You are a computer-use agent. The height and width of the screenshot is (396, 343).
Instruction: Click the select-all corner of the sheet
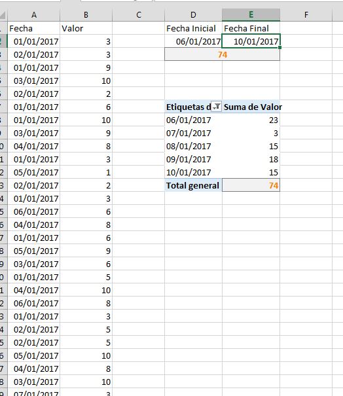point(3,15)
